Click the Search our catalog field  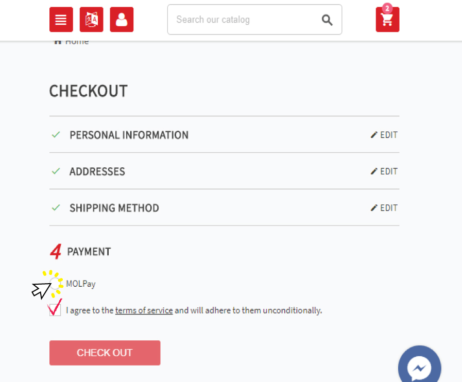(244, 20)
